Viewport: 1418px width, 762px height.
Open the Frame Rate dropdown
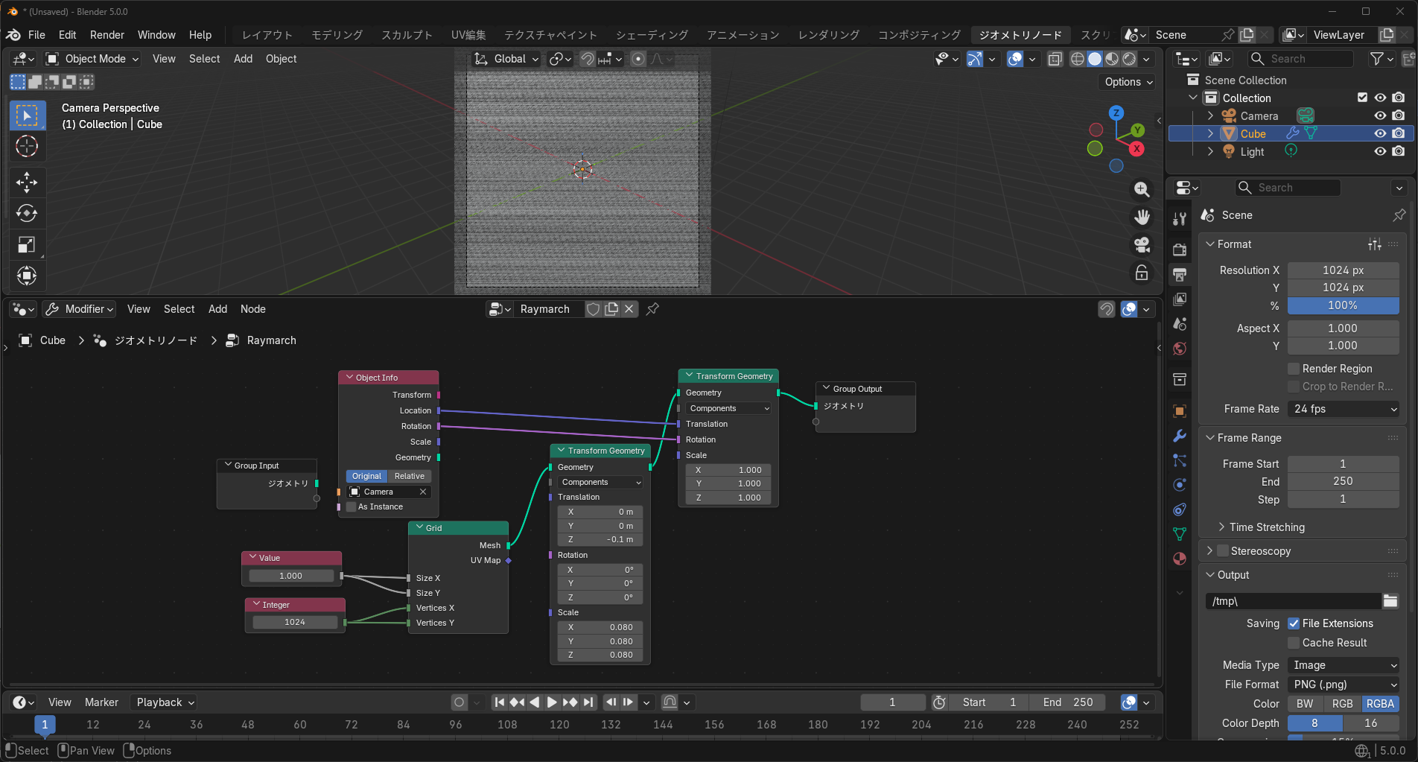coord(1344,409)
